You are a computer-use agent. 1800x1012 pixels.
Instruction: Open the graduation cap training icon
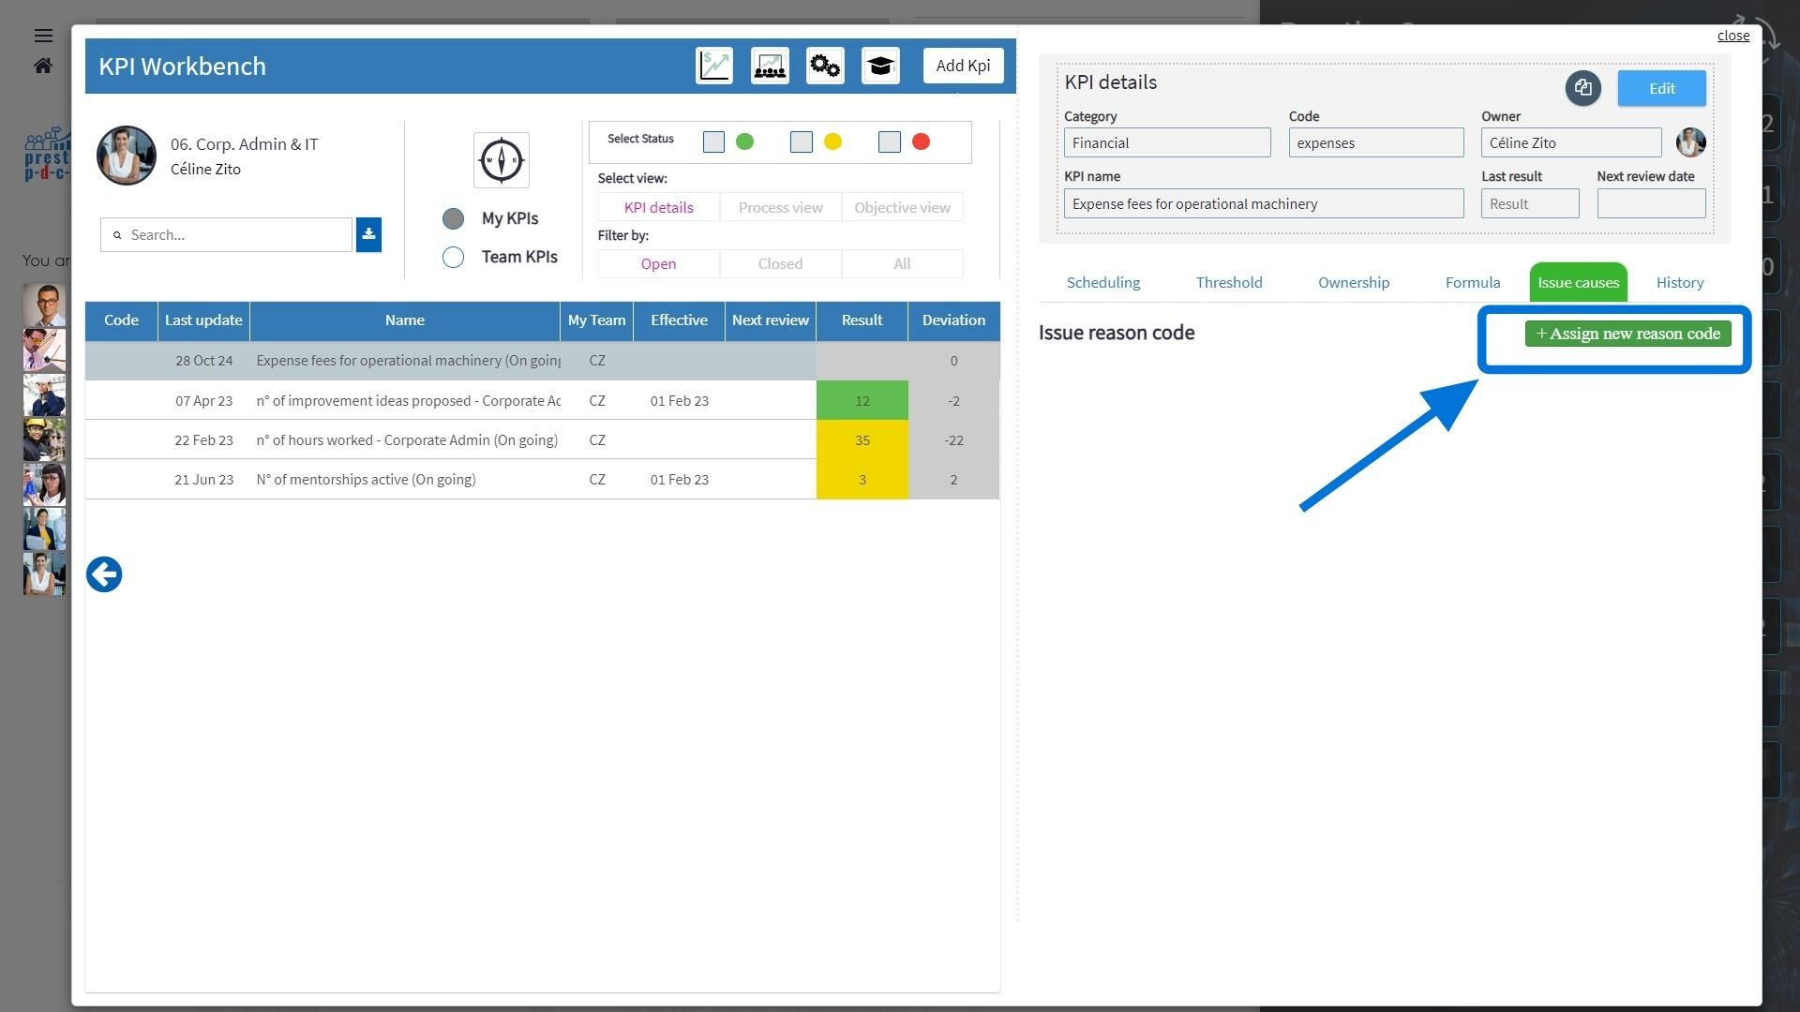pos(880,66)
